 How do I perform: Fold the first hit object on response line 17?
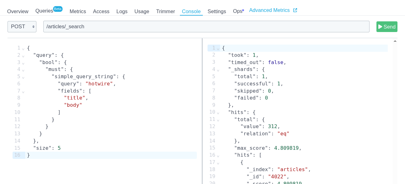[x=218, y=163]
